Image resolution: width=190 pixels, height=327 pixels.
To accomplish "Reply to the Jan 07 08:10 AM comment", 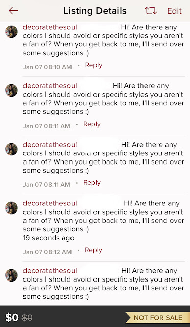I will pyautogui.click(x=93, y=65).
